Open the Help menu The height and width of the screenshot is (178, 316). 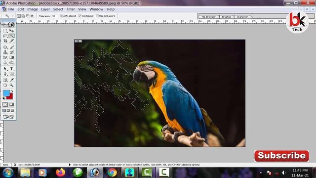tap(111, 9)
